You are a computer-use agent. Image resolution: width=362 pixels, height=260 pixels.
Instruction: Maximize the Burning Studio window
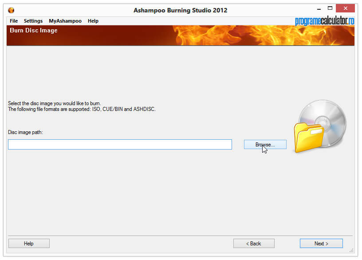(330, 8)
